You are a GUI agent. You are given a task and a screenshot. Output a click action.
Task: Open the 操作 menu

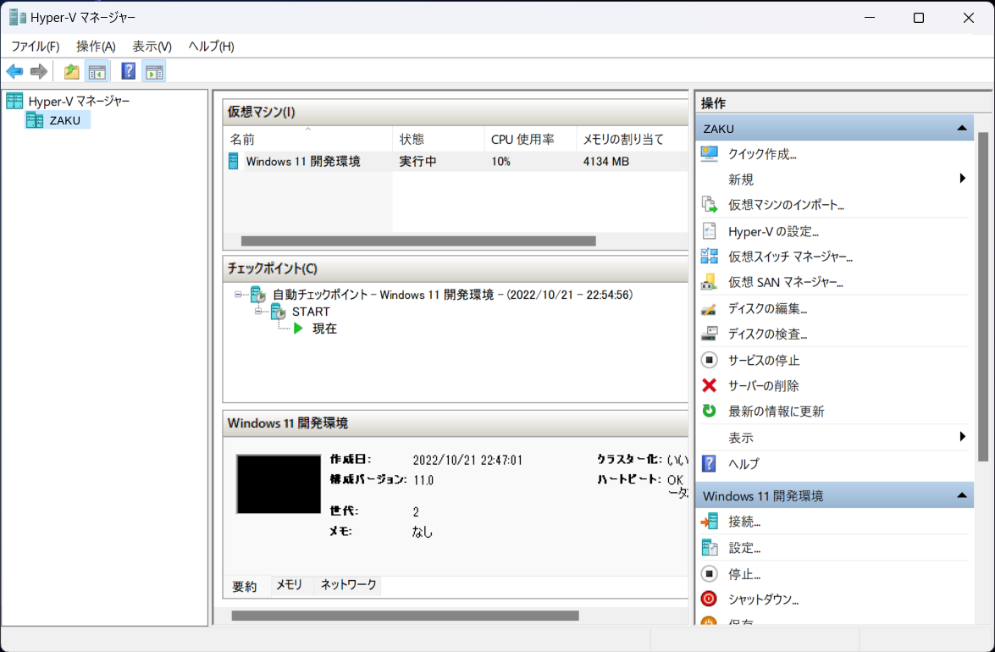pos(95,46)
